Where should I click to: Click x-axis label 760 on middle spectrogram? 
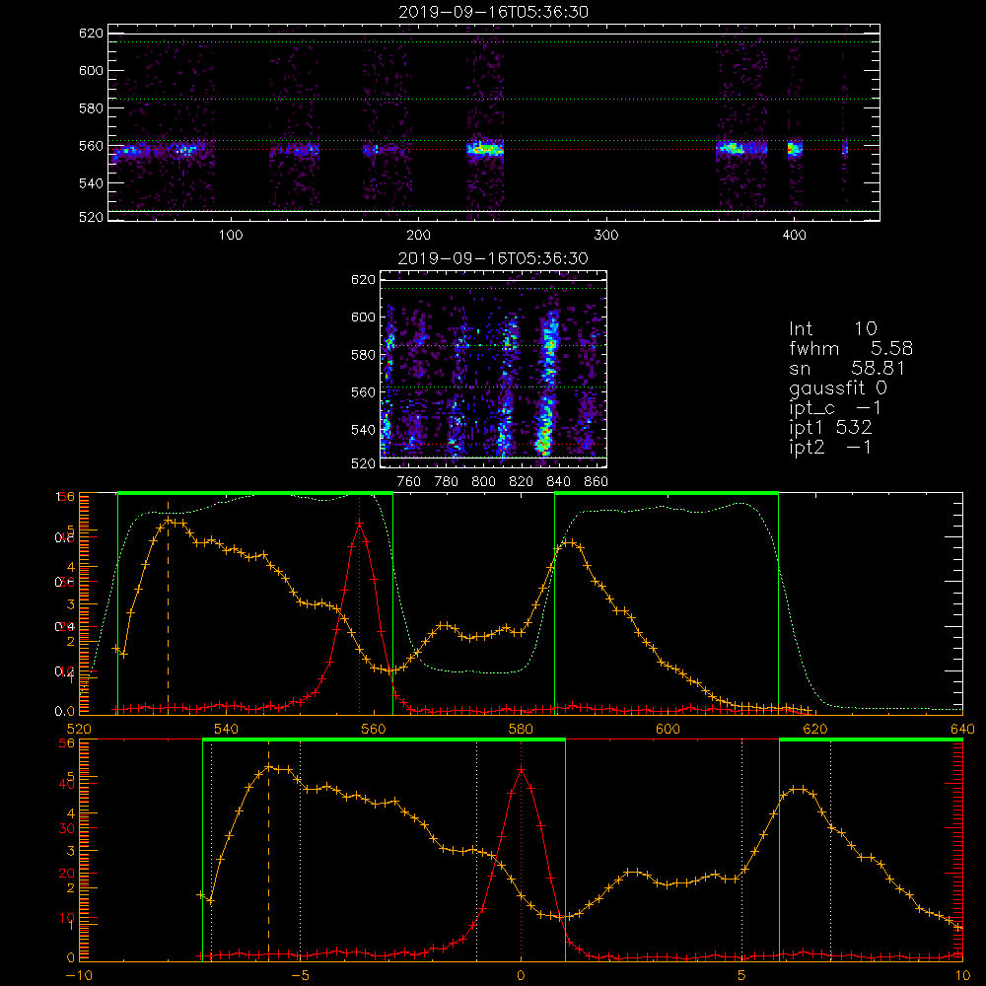point(409,482)
